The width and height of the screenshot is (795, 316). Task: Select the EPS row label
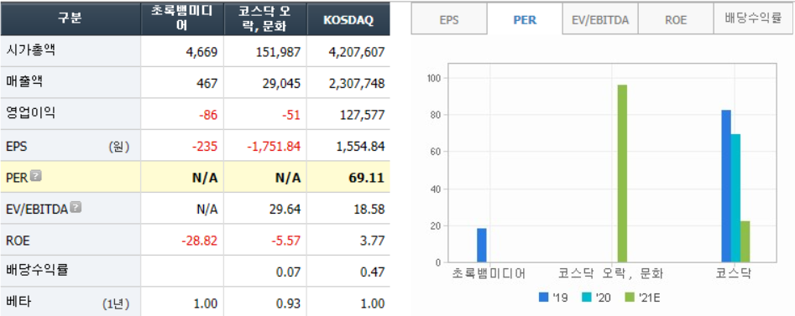16,147
